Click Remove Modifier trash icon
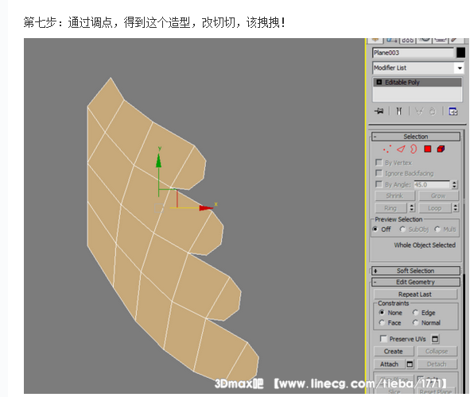 click(x=433, y=111)
